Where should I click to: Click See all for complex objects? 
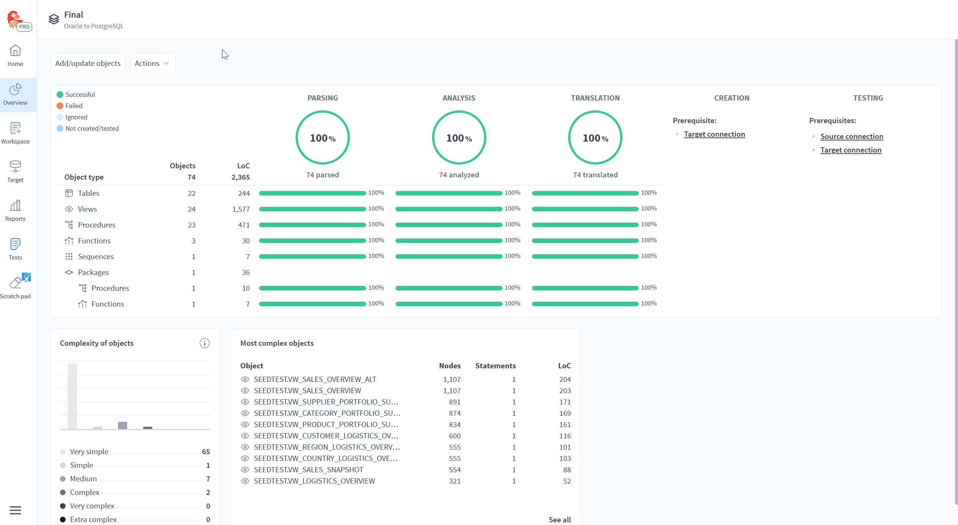coord(559,519)
